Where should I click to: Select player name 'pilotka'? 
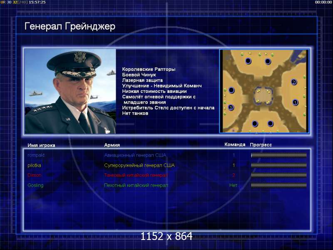pos(34,165)
